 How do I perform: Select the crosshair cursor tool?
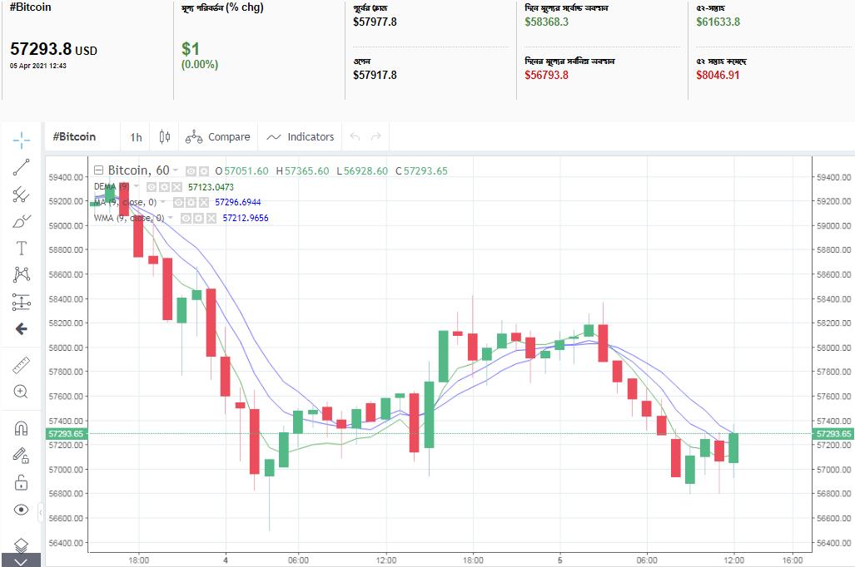coord(22,140)
